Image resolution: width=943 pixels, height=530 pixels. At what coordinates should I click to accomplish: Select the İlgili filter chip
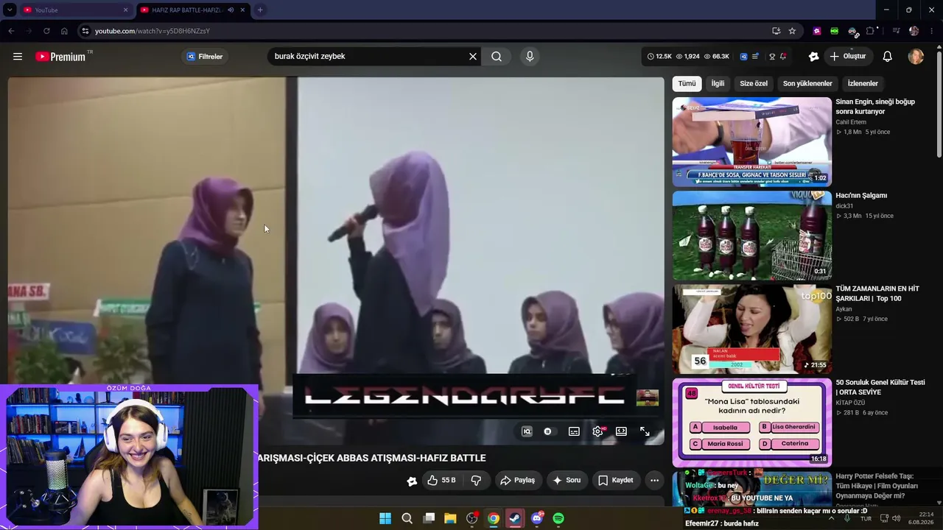718,84
